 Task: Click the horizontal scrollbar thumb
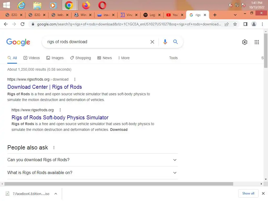[119, 184]
